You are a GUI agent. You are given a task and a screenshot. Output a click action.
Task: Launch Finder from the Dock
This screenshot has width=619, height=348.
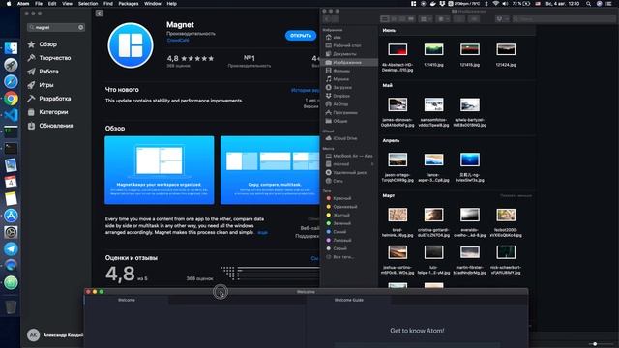(11, 48)
